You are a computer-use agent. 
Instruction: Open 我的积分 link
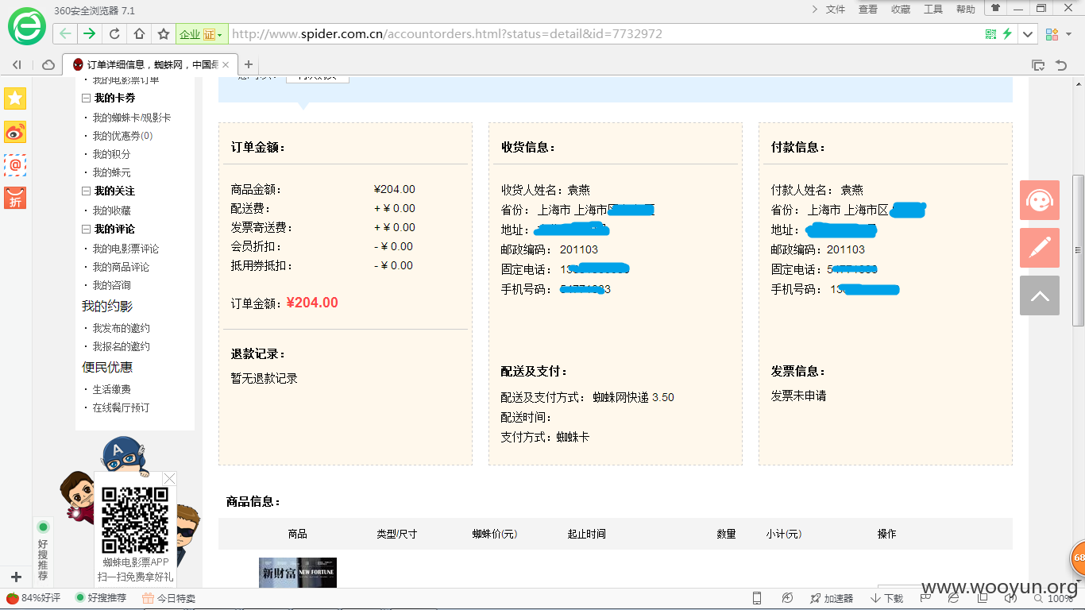click(x=111, y=154)
